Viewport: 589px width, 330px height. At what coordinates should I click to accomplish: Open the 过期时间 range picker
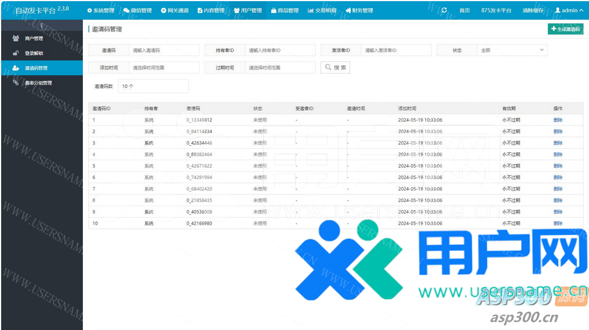(280, 68)
